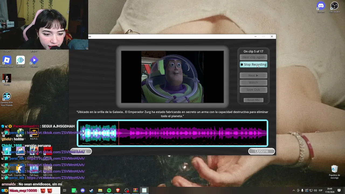This screenshot has width=345, height=194.
Task: Open Brave browser from the taskbar
Action: point(118,190)
